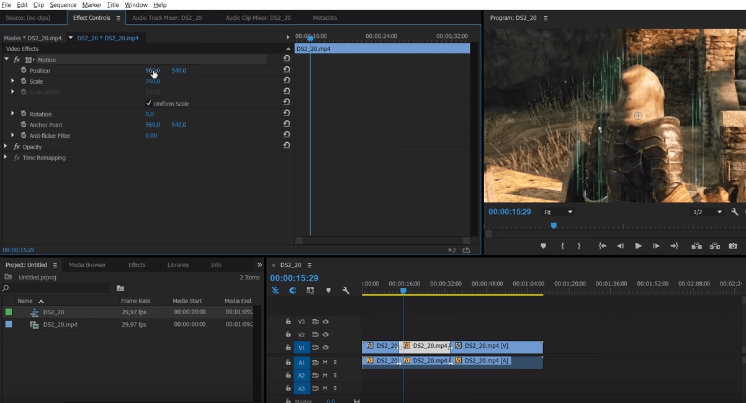Click the Name column header
Screen dimensions: 746x403
[x=25, y=301]
